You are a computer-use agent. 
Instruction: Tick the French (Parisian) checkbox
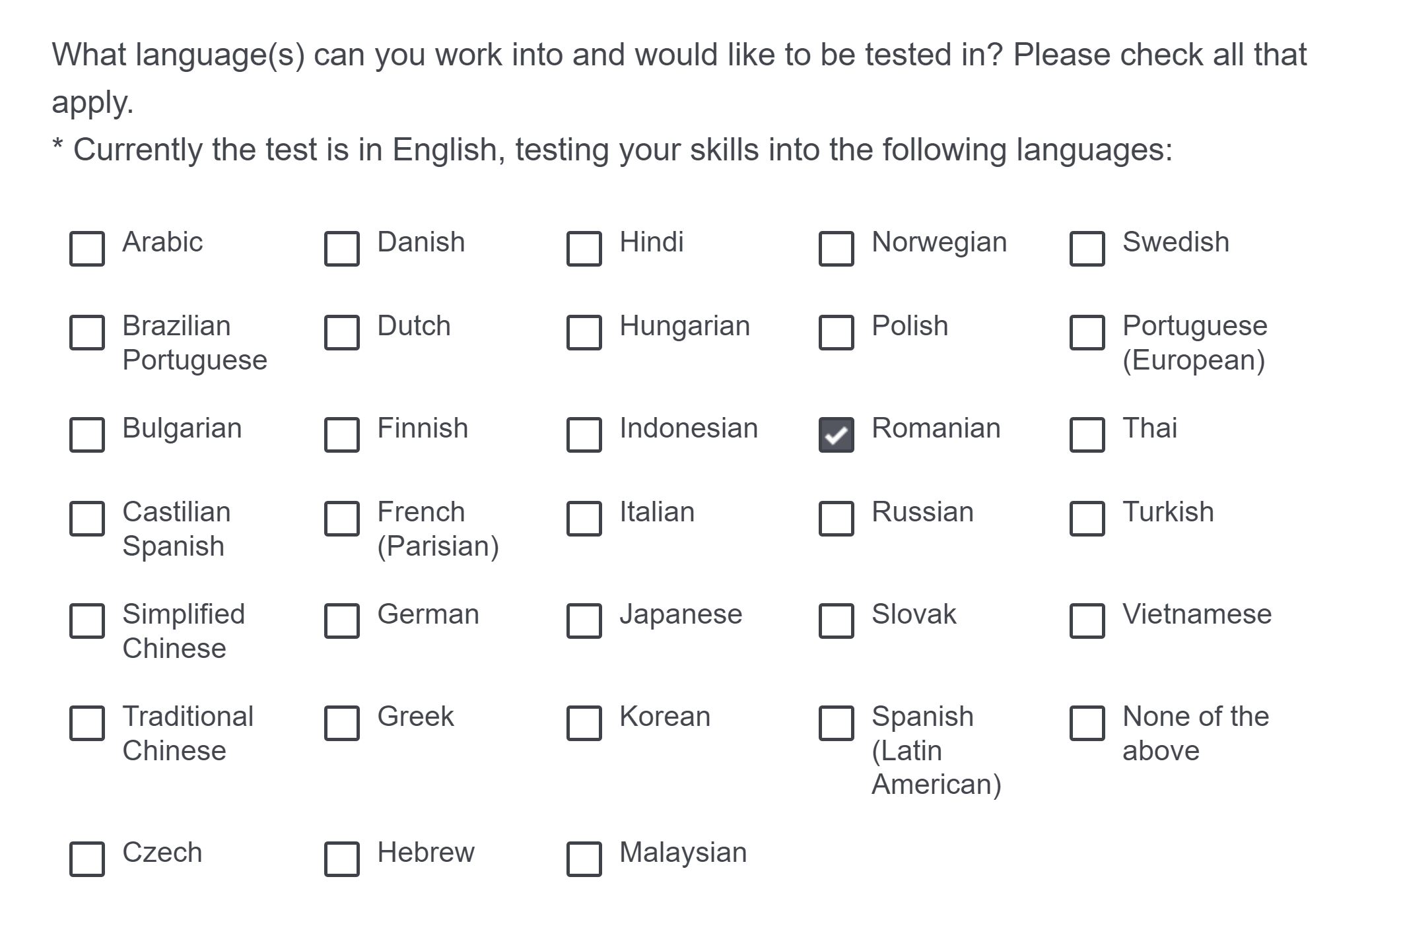click(342, 518)
